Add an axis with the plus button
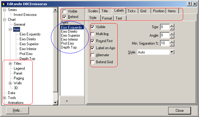Viewport: 199px width, 117px height. pos(67,101)
